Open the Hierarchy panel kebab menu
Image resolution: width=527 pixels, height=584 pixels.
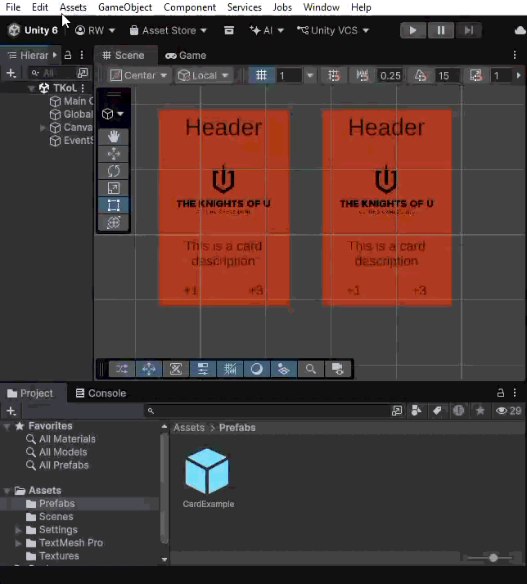82,55
